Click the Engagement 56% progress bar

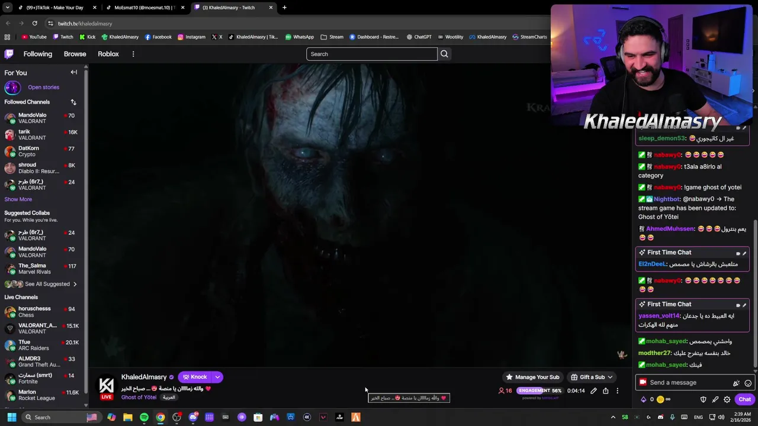[539, 390]
